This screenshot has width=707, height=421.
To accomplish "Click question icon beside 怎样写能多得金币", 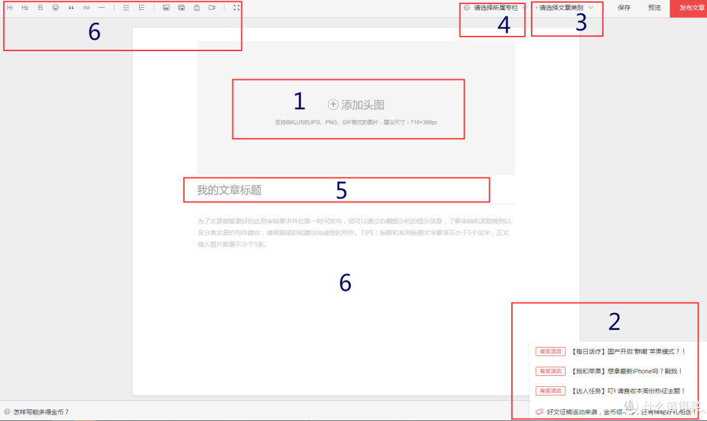I will [x=7, y=412].
